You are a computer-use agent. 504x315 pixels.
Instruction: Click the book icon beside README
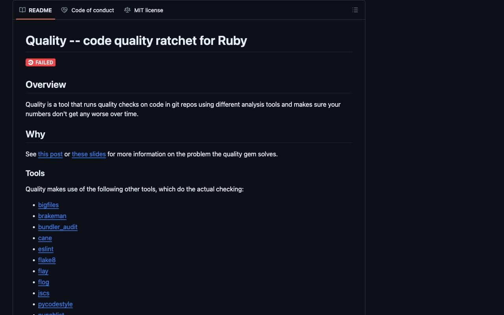(22, 10)
